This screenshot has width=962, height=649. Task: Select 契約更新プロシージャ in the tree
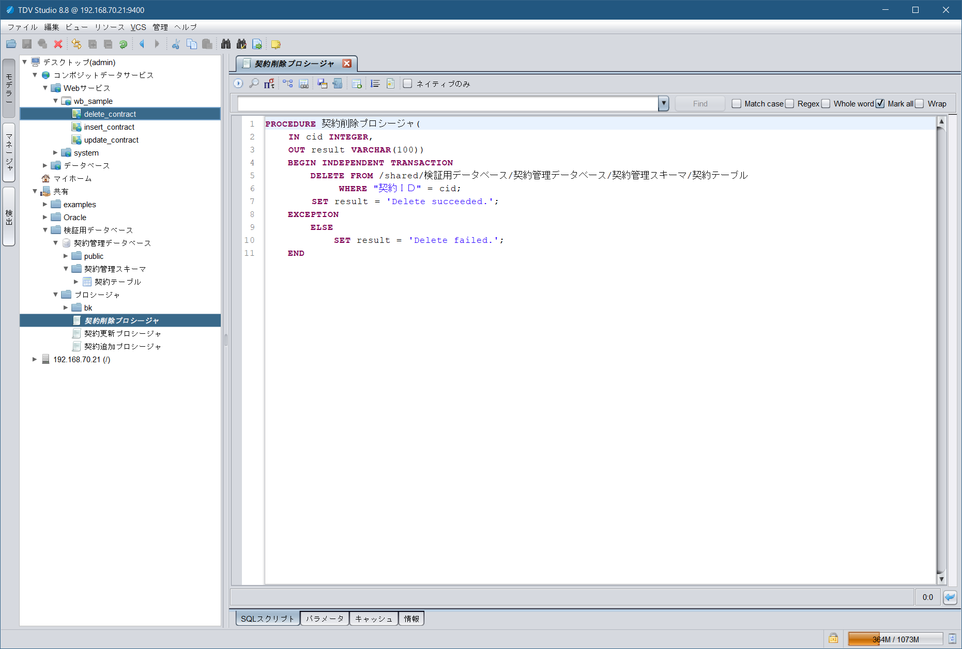coord(123,333)
